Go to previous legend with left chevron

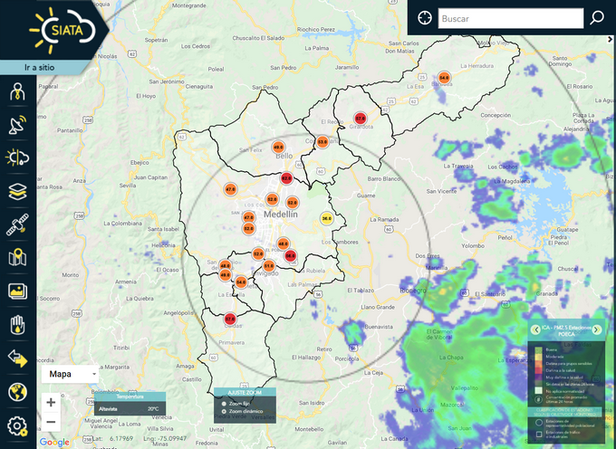pos(534,330)
